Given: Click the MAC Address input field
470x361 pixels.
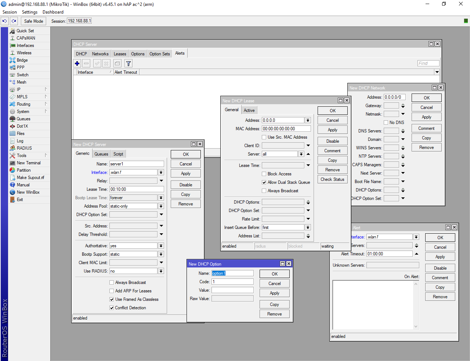Looking at the screenshot, I should coord(286,129).
